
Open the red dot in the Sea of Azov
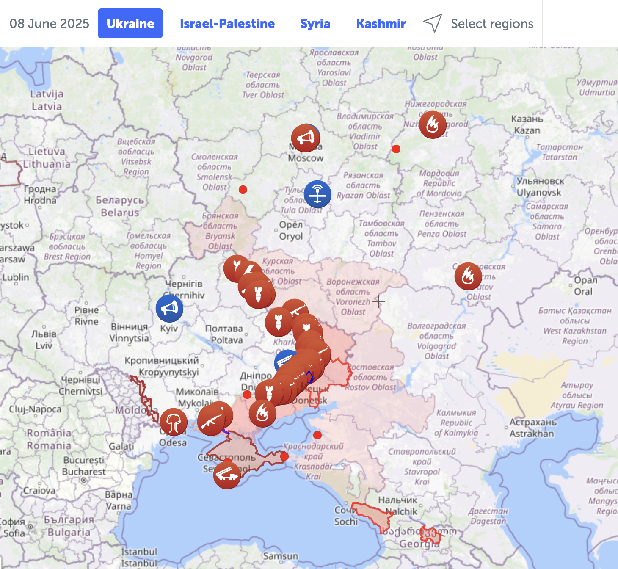[x=317, y=435]
